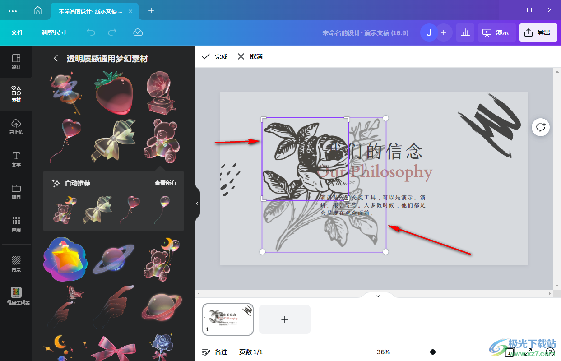Open the analytics bar chart icon

click(x=465, y=32)
